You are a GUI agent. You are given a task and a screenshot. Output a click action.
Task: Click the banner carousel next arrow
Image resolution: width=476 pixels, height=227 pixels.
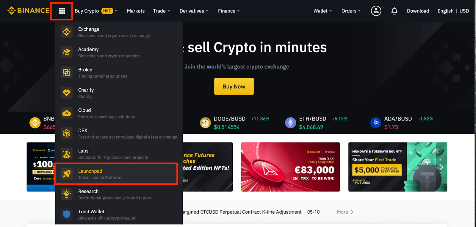[x=441, y=167]
